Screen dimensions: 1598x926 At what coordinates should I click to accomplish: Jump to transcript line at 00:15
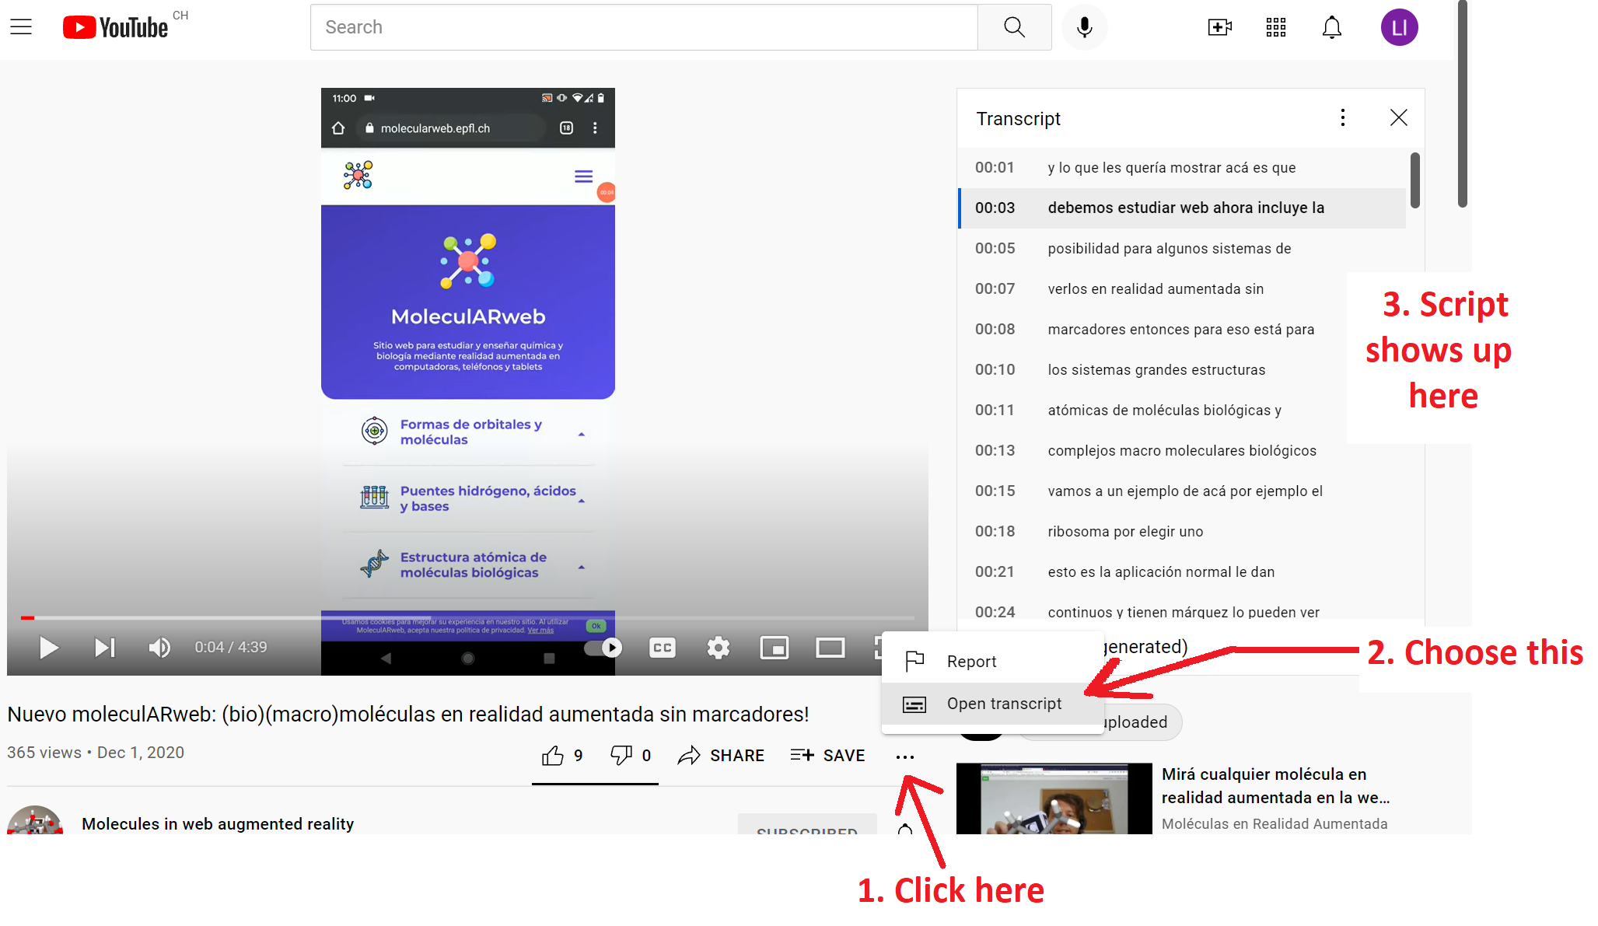point(1182,491)
